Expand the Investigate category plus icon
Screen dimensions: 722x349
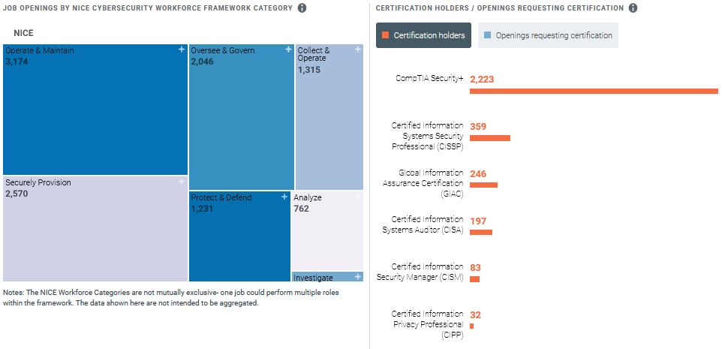click(x=358, y=277)
